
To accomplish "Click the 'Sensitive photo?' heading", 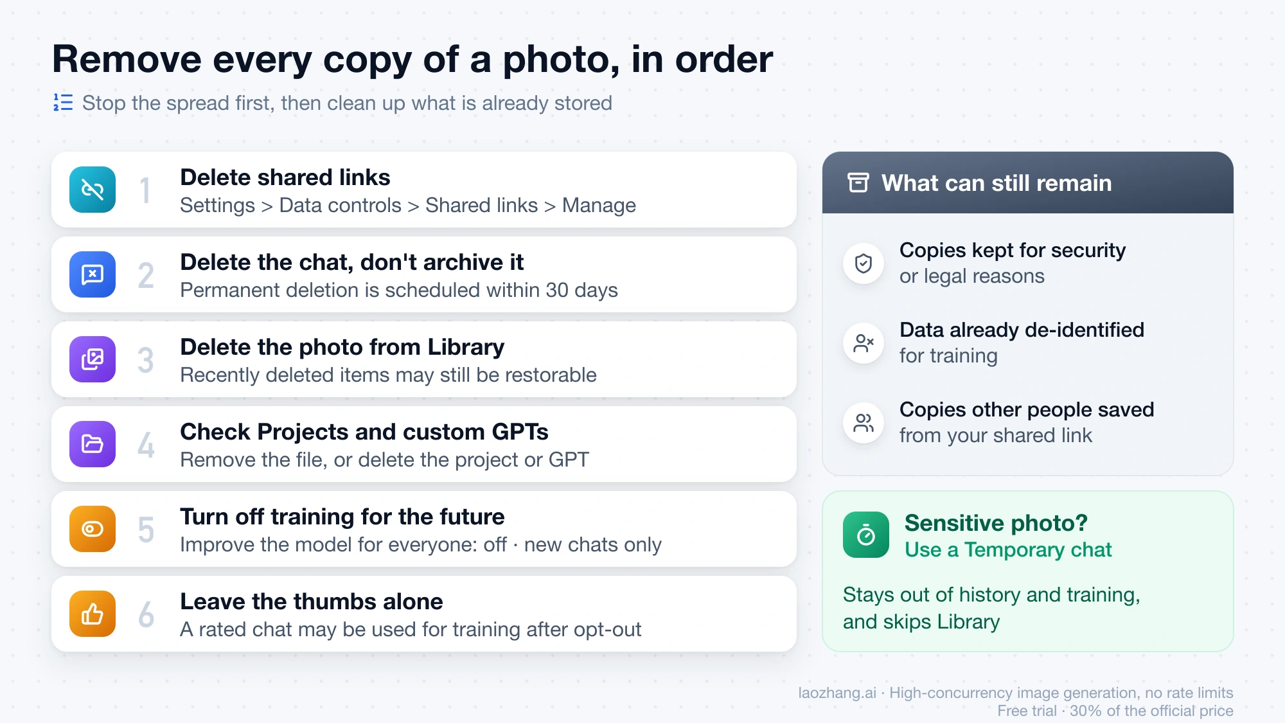I will [x=996, y=523].
